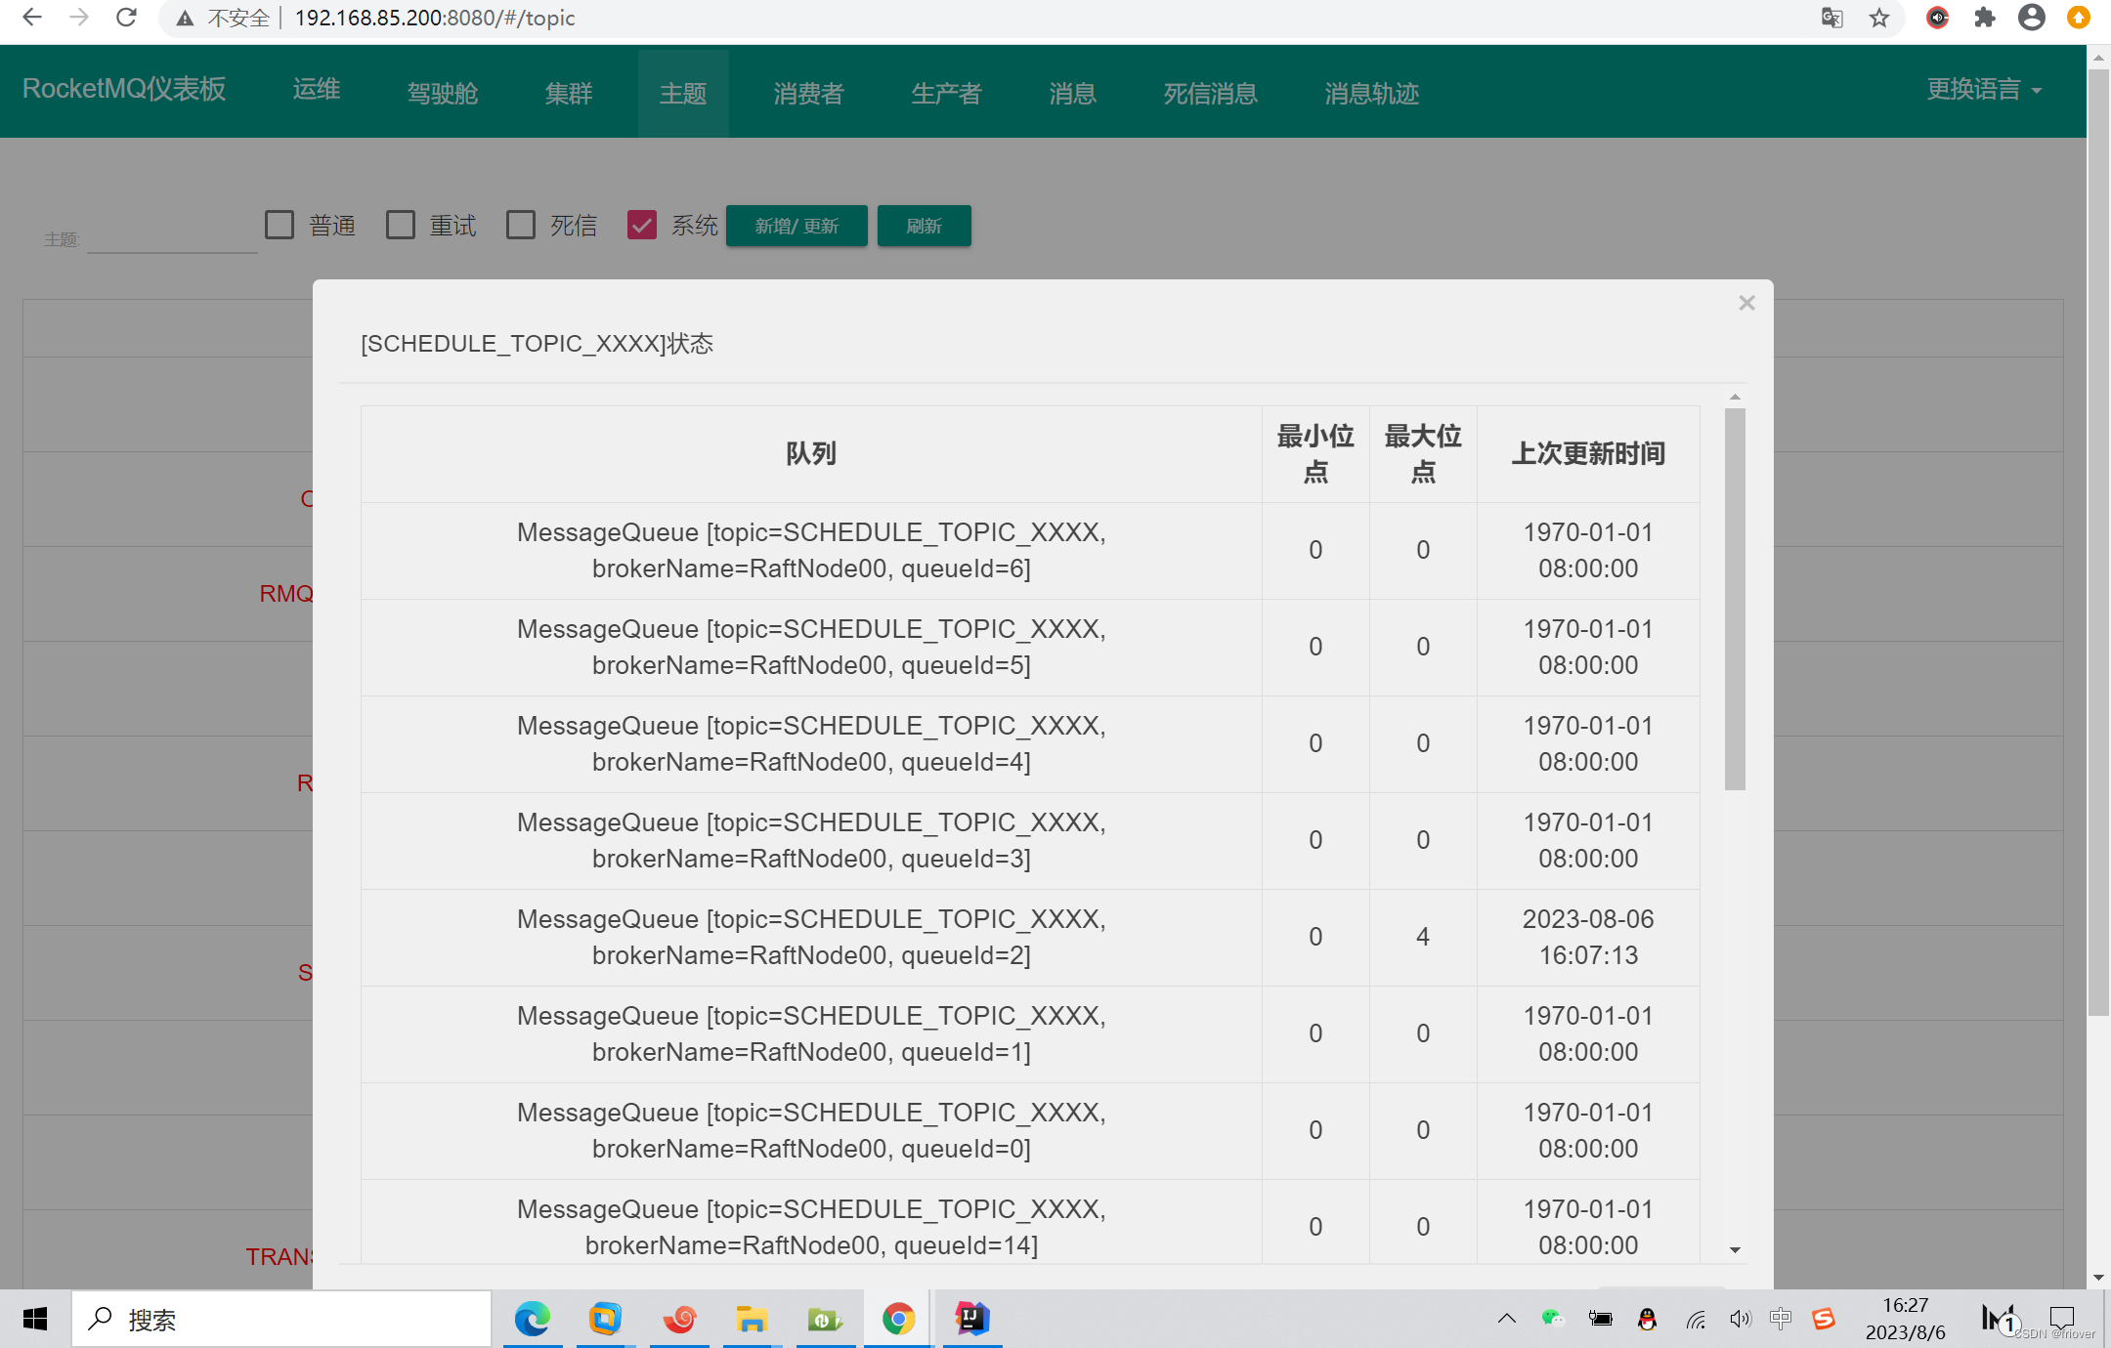Screen dimensions: 2111x1348
Task: Show hidden system tray icons
Action: [x=1506, y=1320]
